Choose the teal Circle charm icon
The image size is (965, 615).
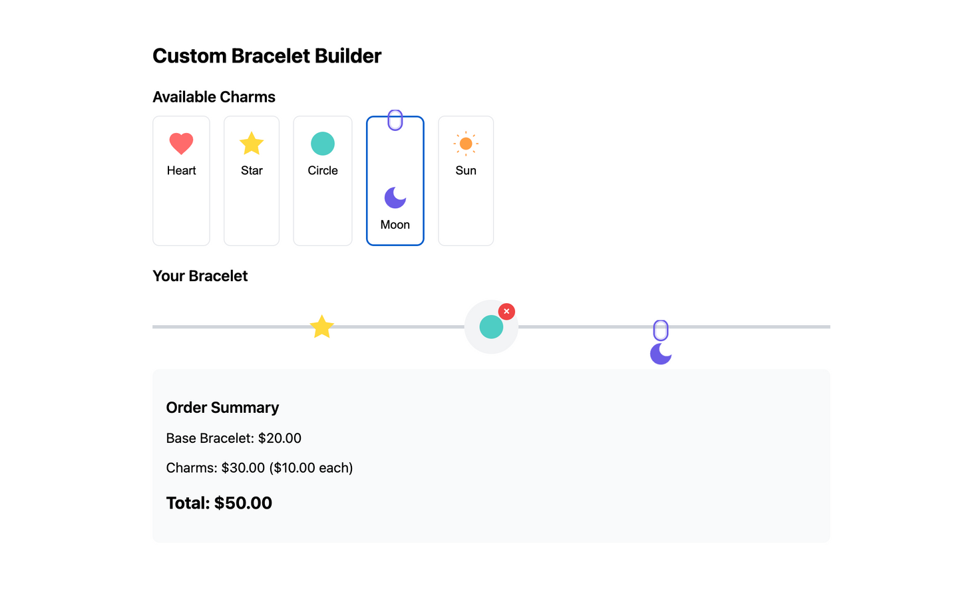[x=323, y=144]
